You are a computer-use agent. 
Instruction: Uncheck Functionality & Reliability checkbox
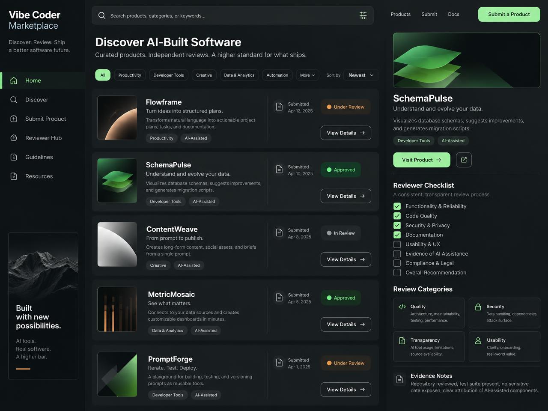pyautogui.click(x=397, y=206)
